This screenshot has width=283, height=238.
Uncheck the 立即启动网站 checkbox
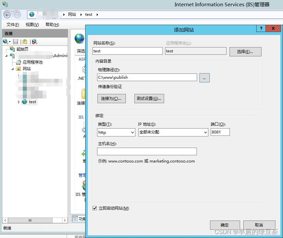pos(95,208)
